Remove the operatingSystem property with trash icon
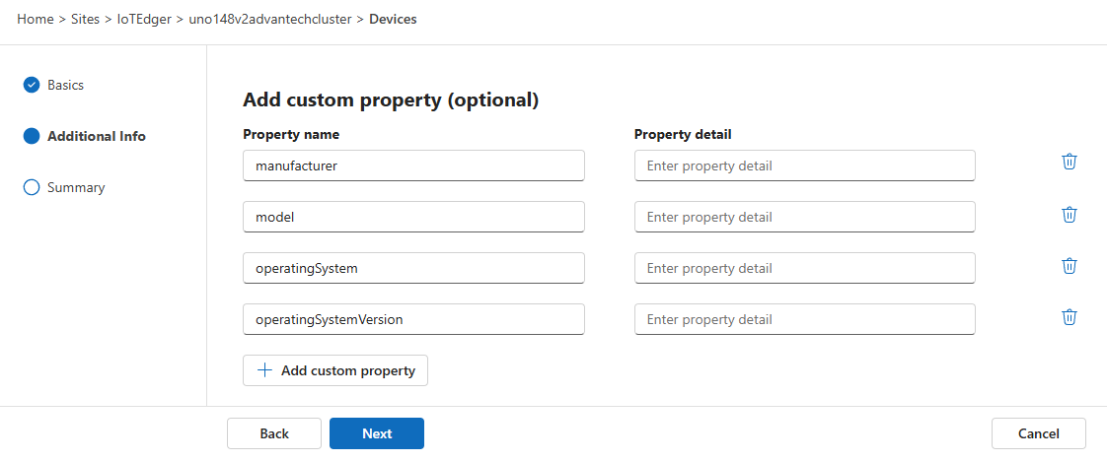Screen dimensions: 1107x462 [x=1069, y=265]
